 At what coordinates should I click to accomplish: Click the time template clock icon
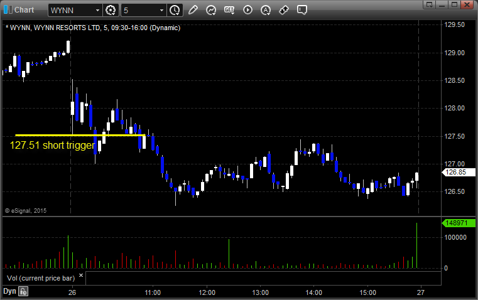coord(175,10)
